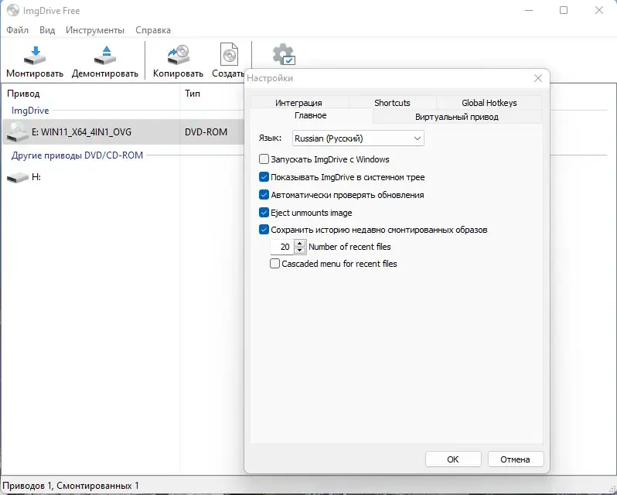The image size is (617, 495).
Task: Click the E: virtual drive disc icon
Action: pos(17,131)
